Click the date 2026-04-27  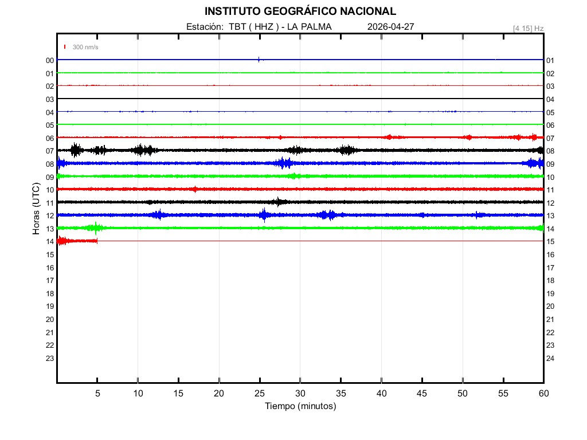(x=390, y=27)
